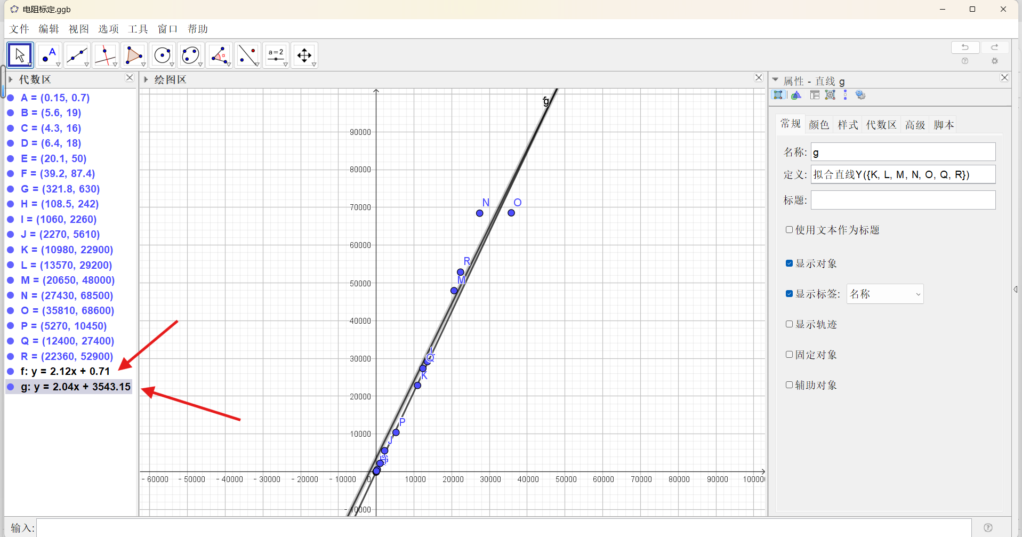Close the 属性 properties panel
The height and width of the screenshot is (537, 1022).
1004,78
